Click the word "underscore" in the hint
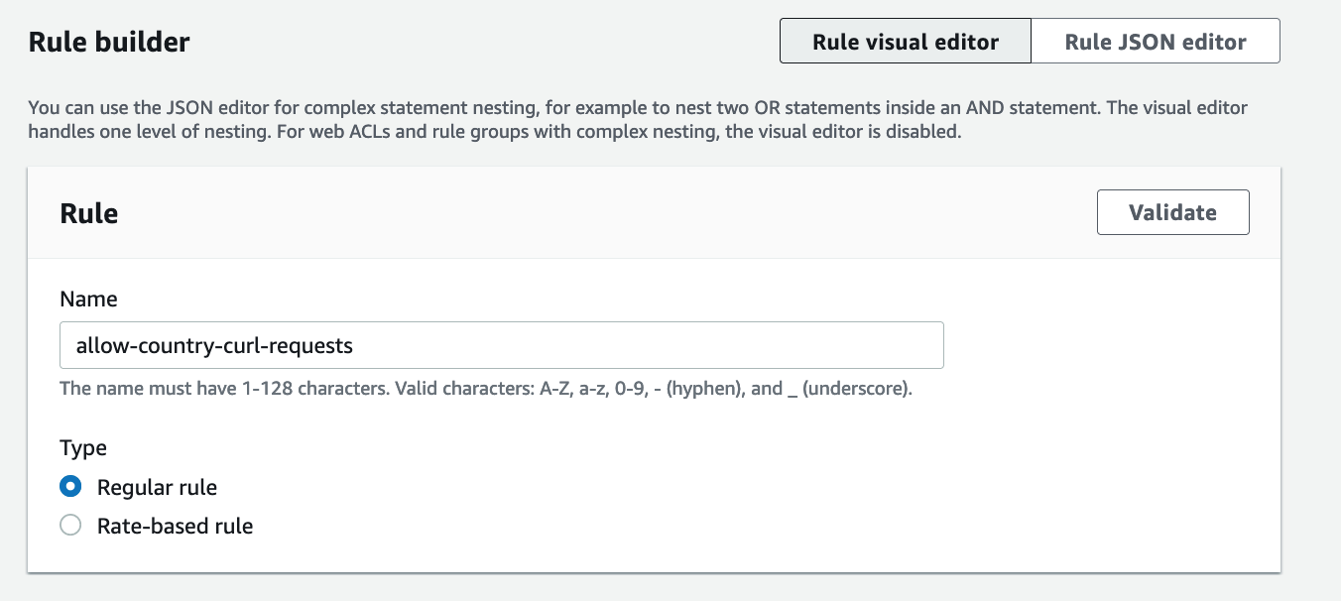The image size is (1341, 601). (855, 389)
